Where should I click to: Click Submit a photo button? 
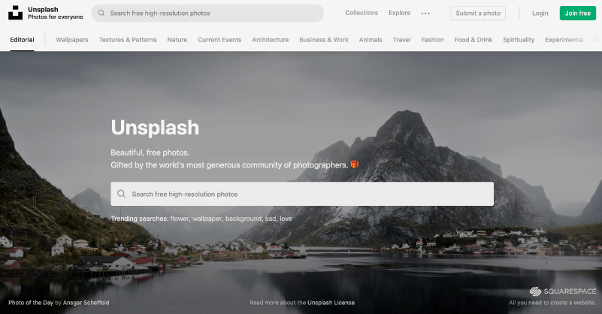(x=478, y=13)
